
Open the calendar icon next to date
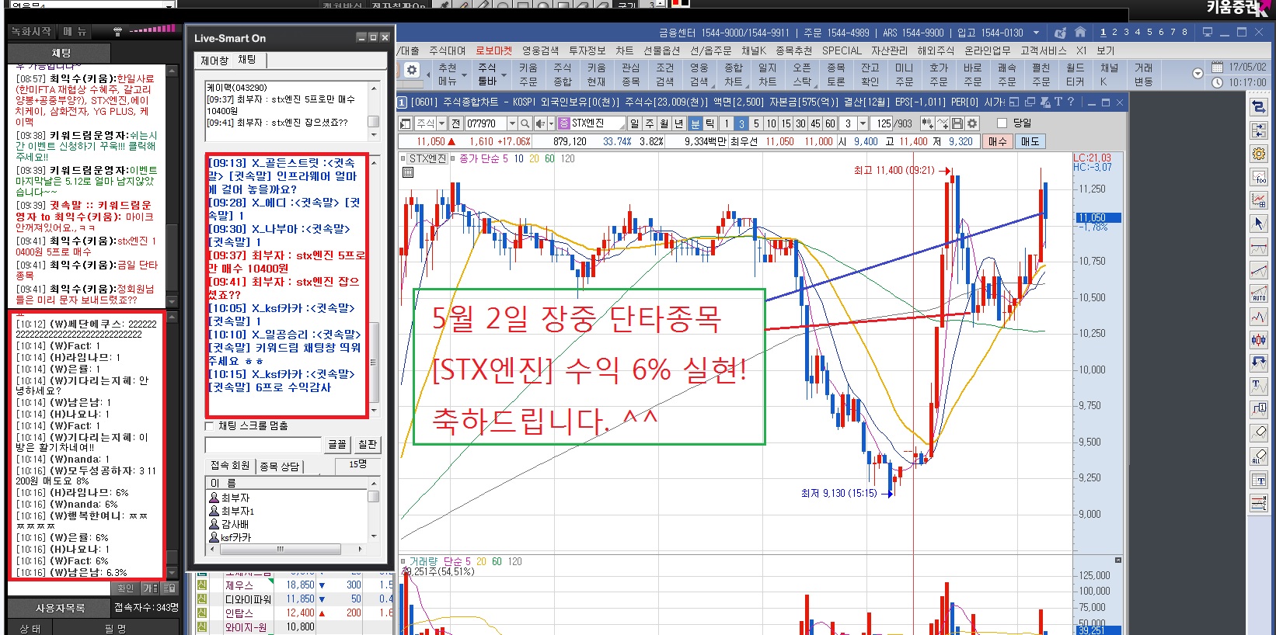[x=1217, y=68]
